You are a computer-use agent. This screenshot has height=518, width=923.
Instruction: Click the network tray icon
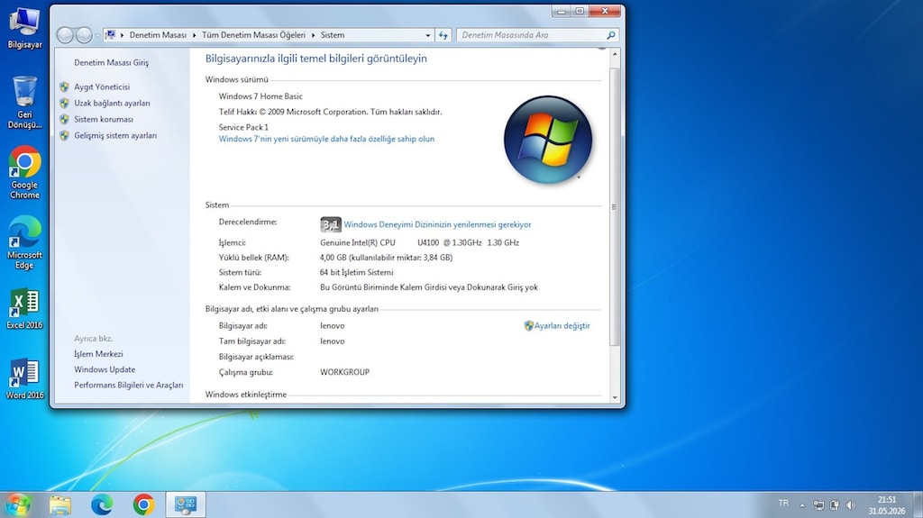pyautogui.click(x=818, y=505)
